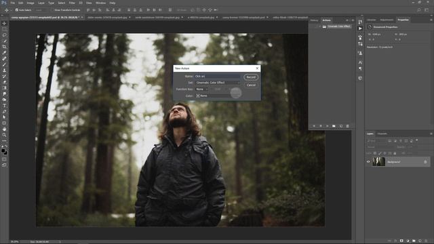Click the stop recording button in Actions panel
This screenshot has width=434, height=244.
[314, 126]
